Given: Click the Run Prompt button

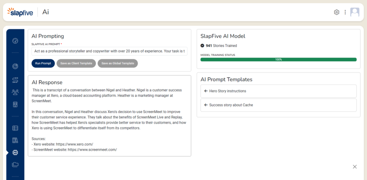Looking at the screenshot, I should [43, 63].
